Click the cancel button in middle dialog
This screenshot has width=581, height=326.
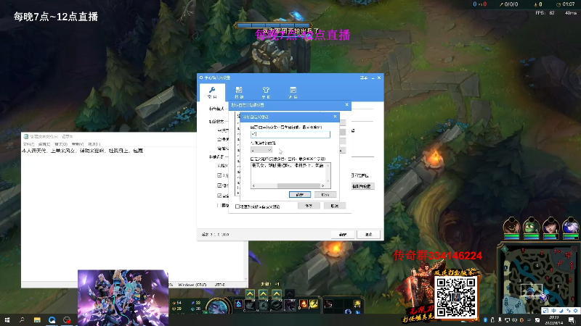(334, 206)
